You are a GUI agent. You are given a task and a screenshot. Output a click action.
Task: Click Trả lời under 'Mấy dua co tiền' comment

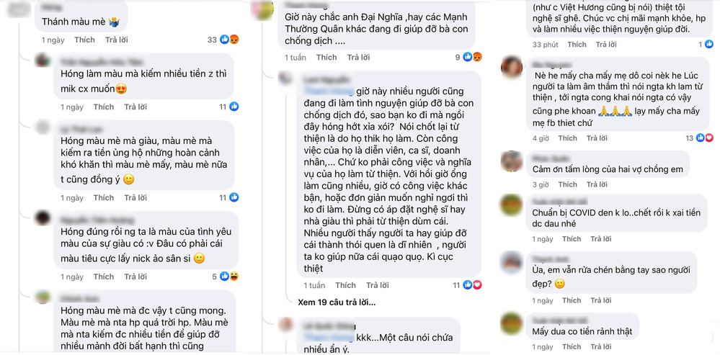[x=602, y=347]
